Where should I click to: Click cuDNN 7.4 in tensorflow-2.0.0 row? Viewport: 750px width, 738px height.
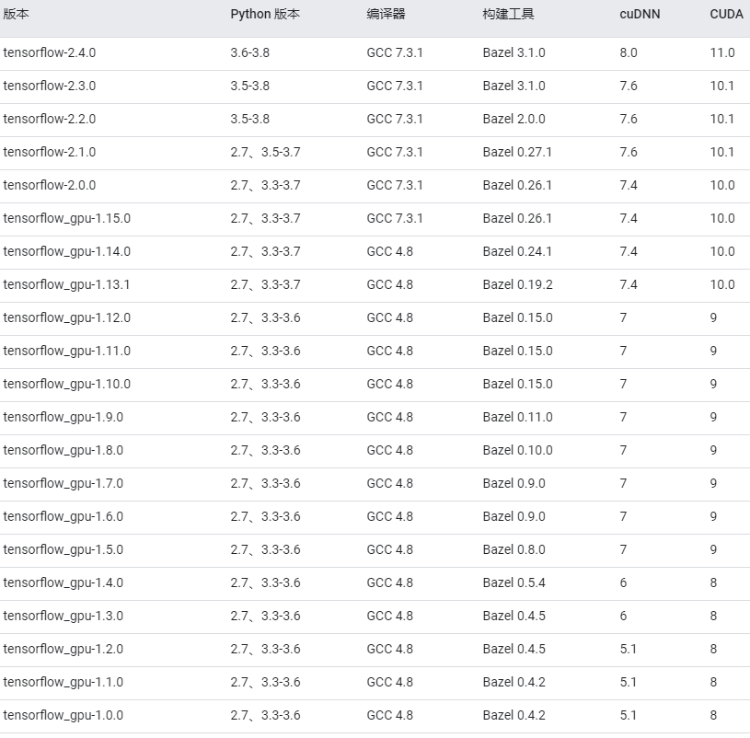click(629, 185)
